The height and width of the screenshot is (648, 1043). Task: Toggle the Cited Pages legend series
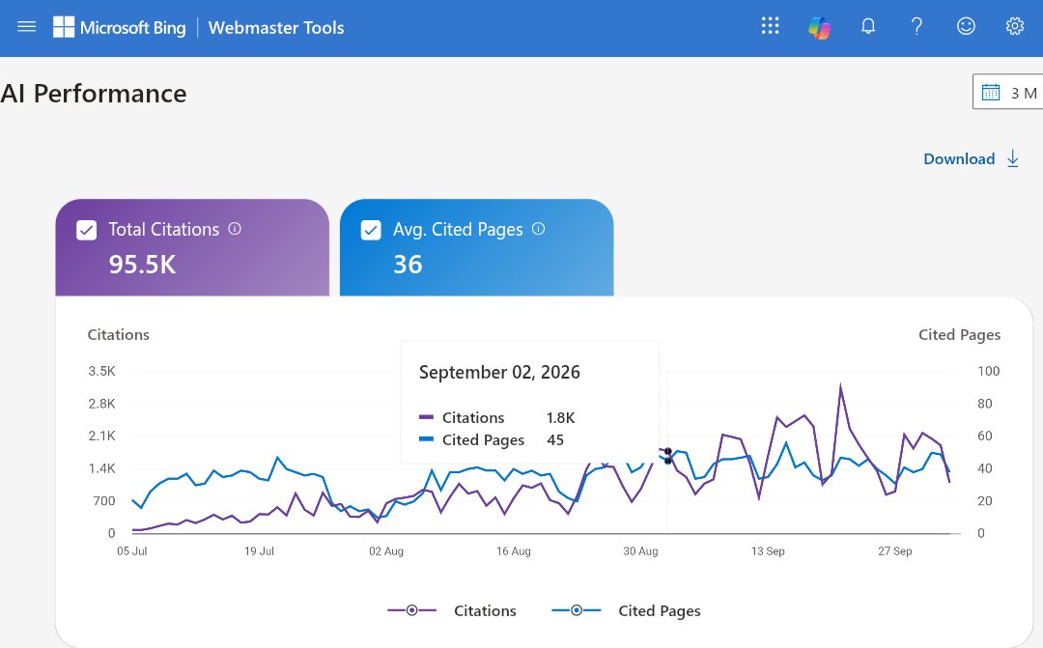626,610
